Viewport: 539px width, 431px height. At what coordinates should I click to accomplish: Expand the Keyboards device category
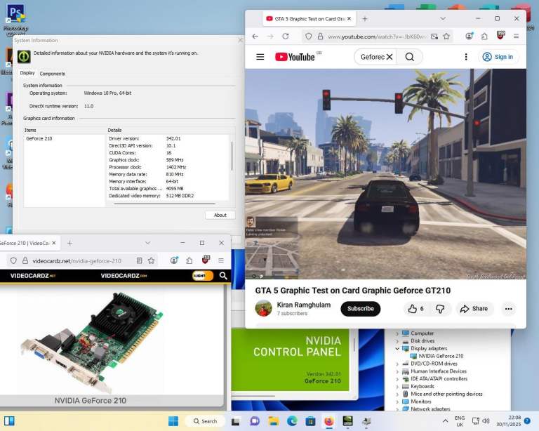tap(397, 386)
